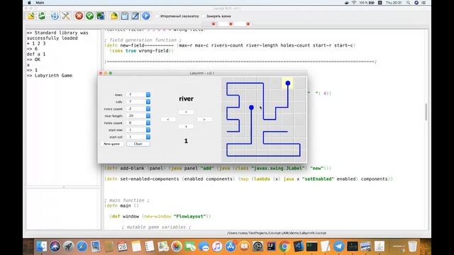Click the right arrow move button
Viewport: 454px width, 255px height.
point(204,120)
